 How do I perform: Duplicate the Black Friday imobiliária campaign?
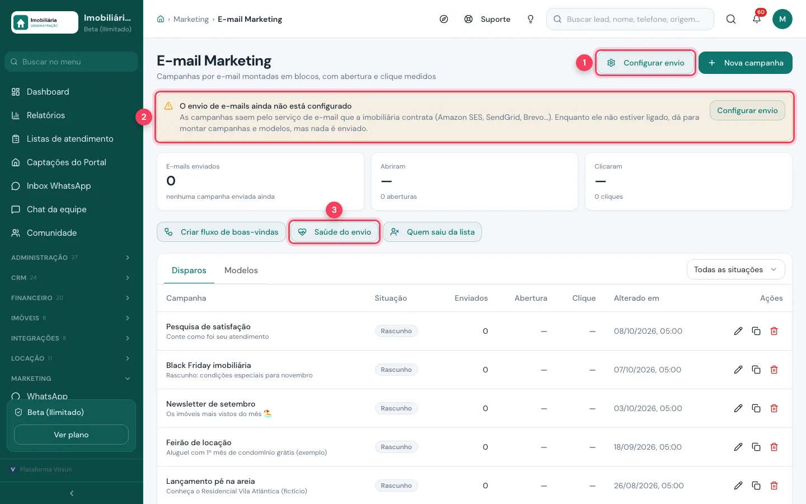pyautogui.click(x=756, y=370)
